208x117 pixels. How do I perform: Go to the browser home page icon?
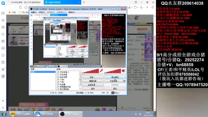pyautogui.click(x=26, y=7)
